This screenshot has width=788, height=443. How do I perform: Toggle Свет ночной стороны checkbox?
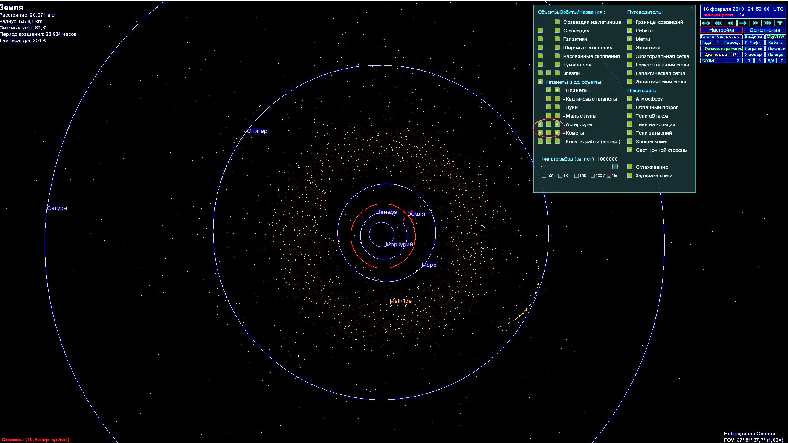(x=630, y=150)
